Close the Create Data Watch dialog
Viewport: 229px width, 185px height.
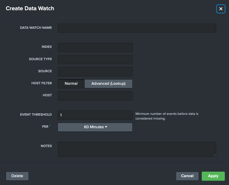[x=221, y=9]
